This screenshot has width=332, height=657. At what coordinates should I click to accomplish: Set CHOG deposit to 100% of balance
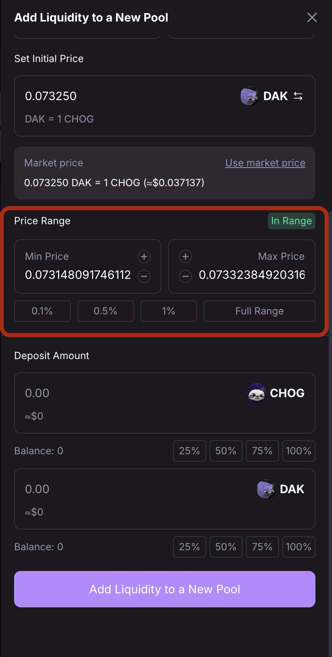click(298, 451)
